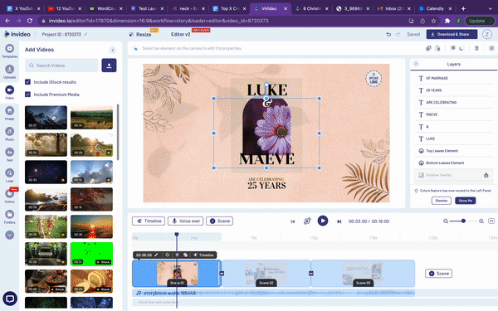This screenshot has width=498, height=311.
Task: Skip to next scene
Action: pyautogui.click(x=339, y=221)
